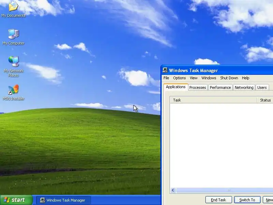This screenshot has width=273, height=205.
Task: Open the Start menu
Action: coord(16,200)
